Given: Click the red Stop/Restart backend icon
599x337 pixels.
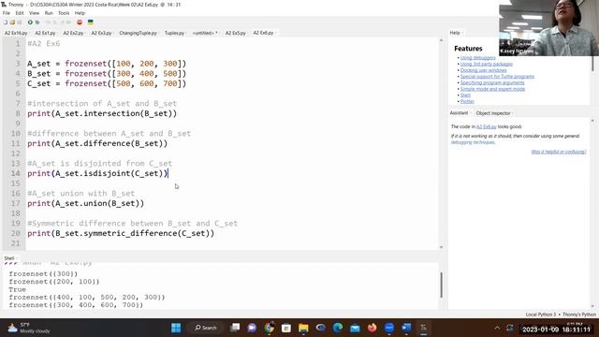Looking at the screenshot, I should (x=80, y=22).
